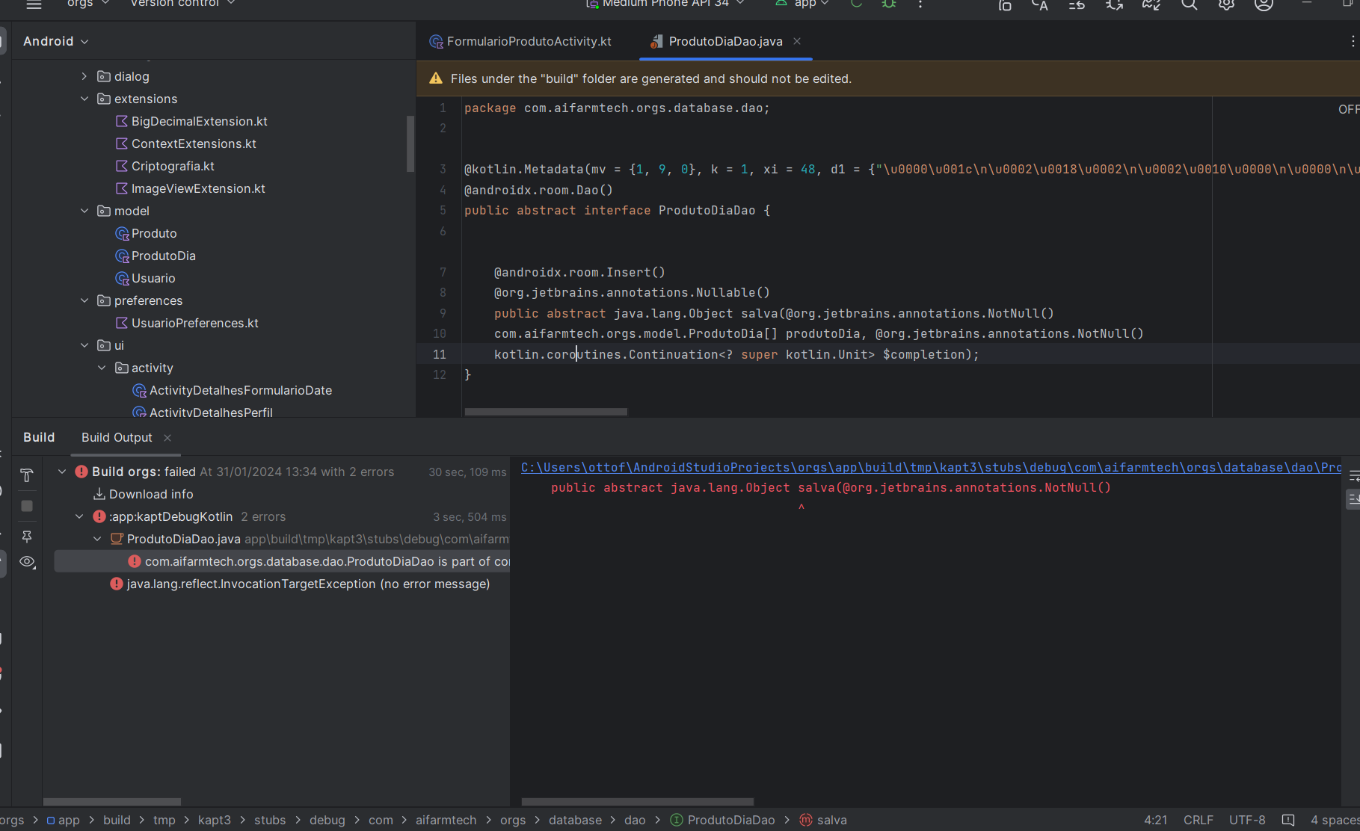Click the Debug app bug icon
The image size is (1360, 831).
[x=889, y=4]
